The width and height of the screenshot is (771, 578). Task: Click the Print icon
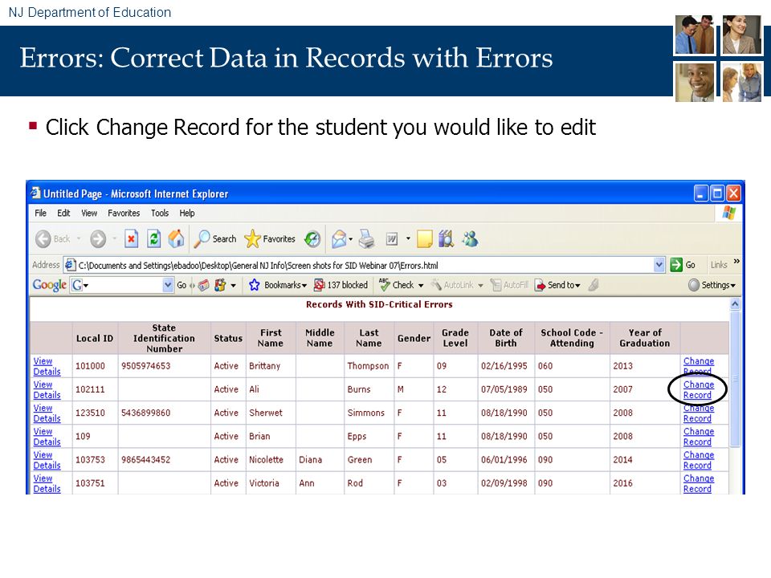point(366,239)
